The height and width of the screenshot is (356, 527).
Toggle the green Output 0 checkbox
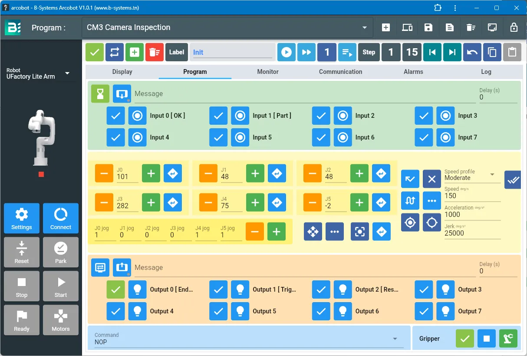tap(116, 289)
